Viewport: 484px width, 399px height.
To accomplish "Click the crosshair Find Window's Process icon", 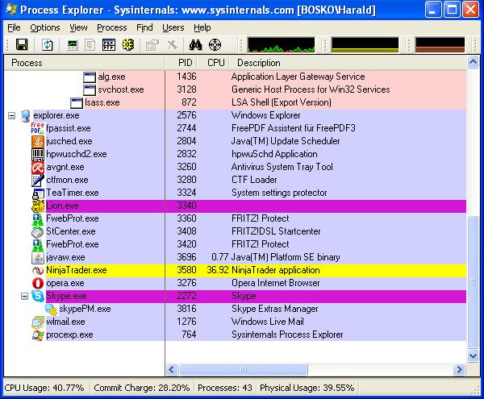I will click(215, 45).
